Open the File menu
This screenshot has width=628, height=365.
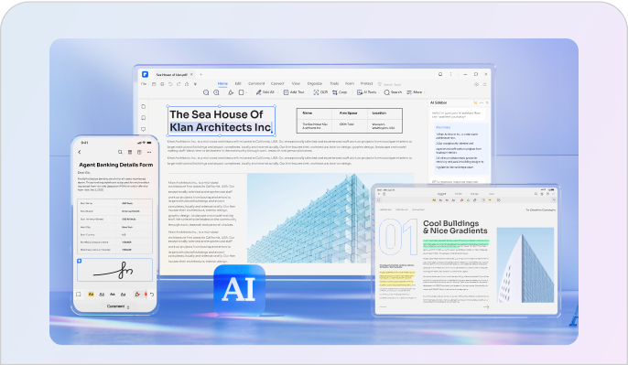tap(144, 83)
